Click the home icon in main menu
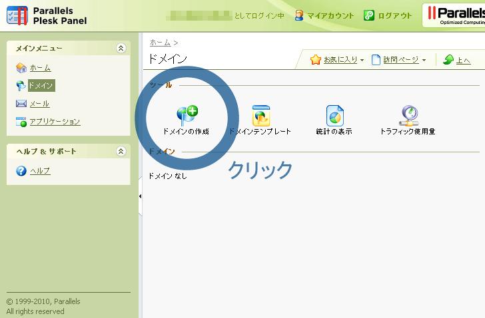 [x=21, y=68]
